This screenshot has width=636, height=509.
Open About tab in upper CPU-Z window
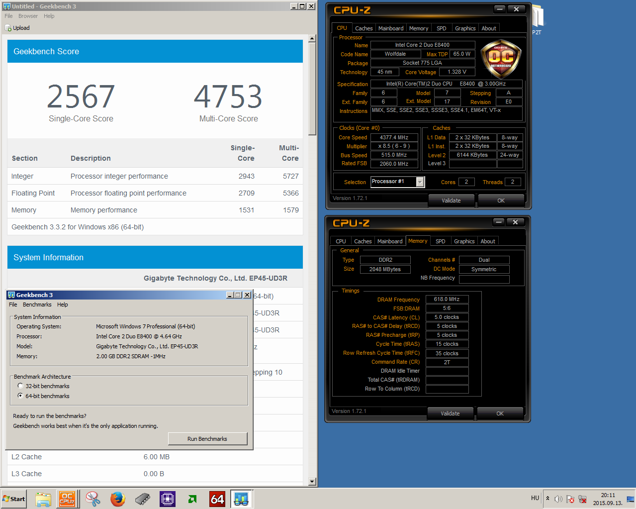(x=489, y=28)
